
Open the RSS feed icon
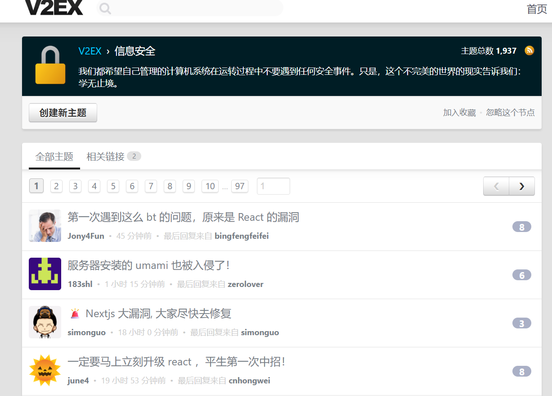point(530,50)
